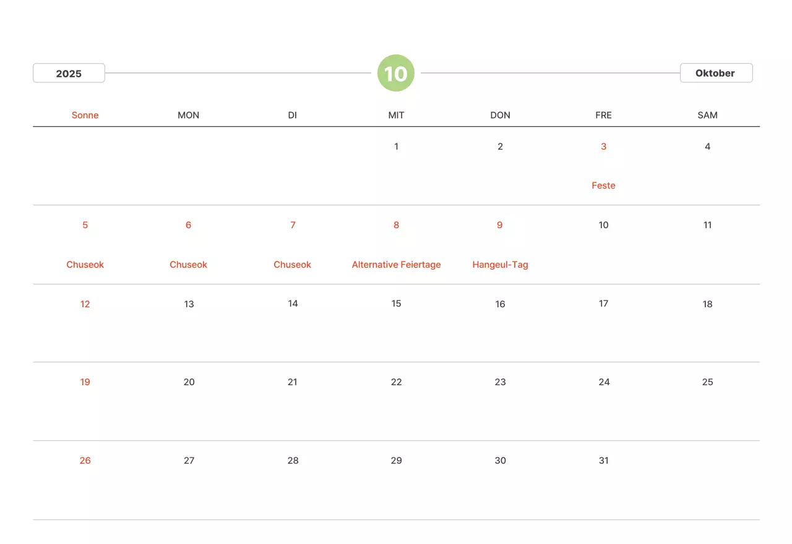Click Sunday the 26th
The image size is (792, 544).
(85, 461)
